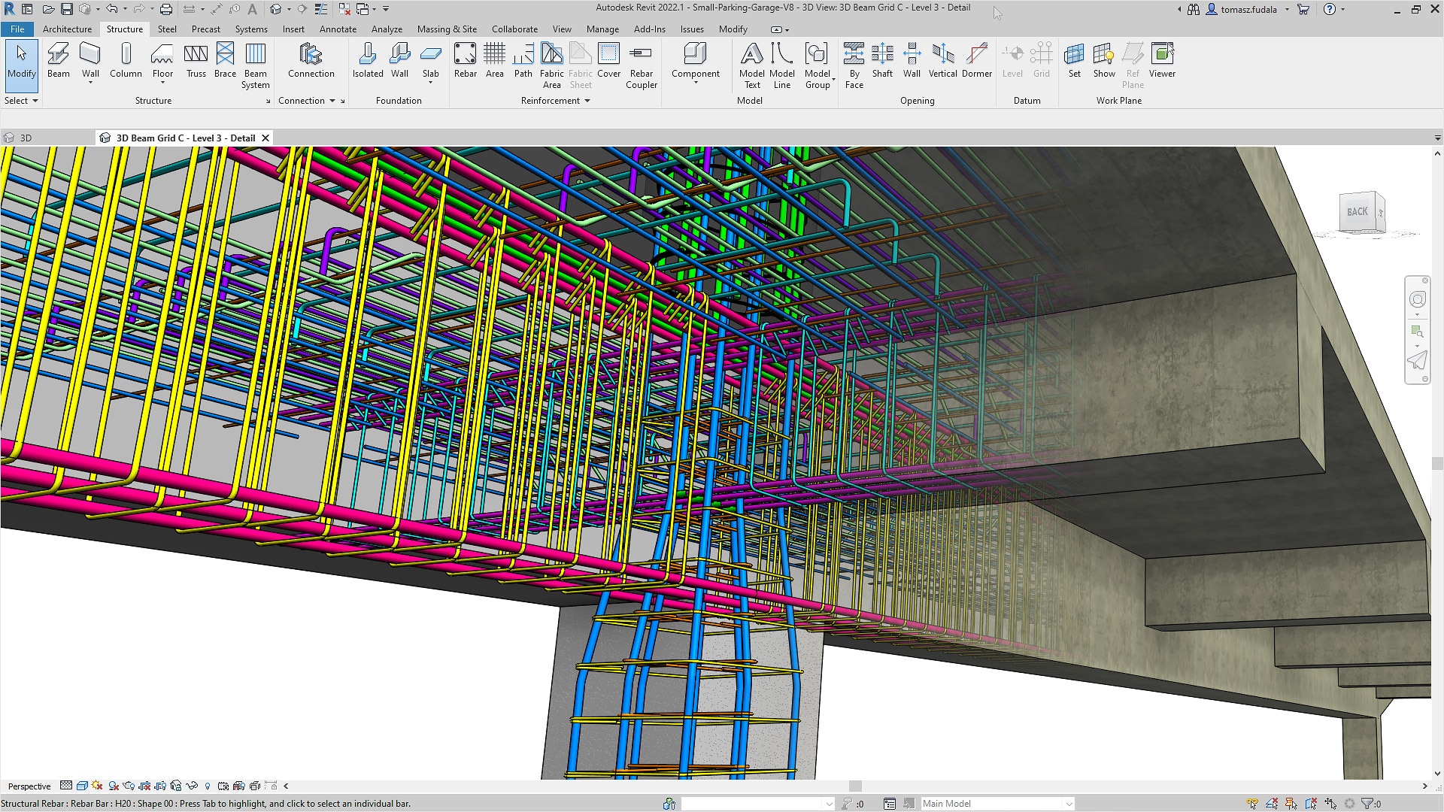Click the Isolated foundation tool
1444x812 pixels.
368,60
